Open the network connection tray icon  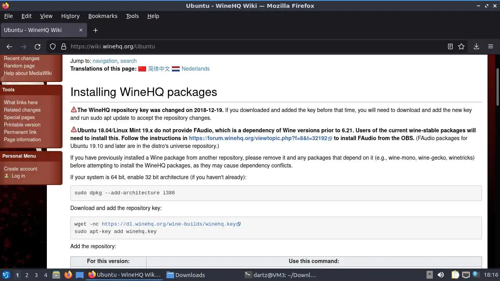466,275
